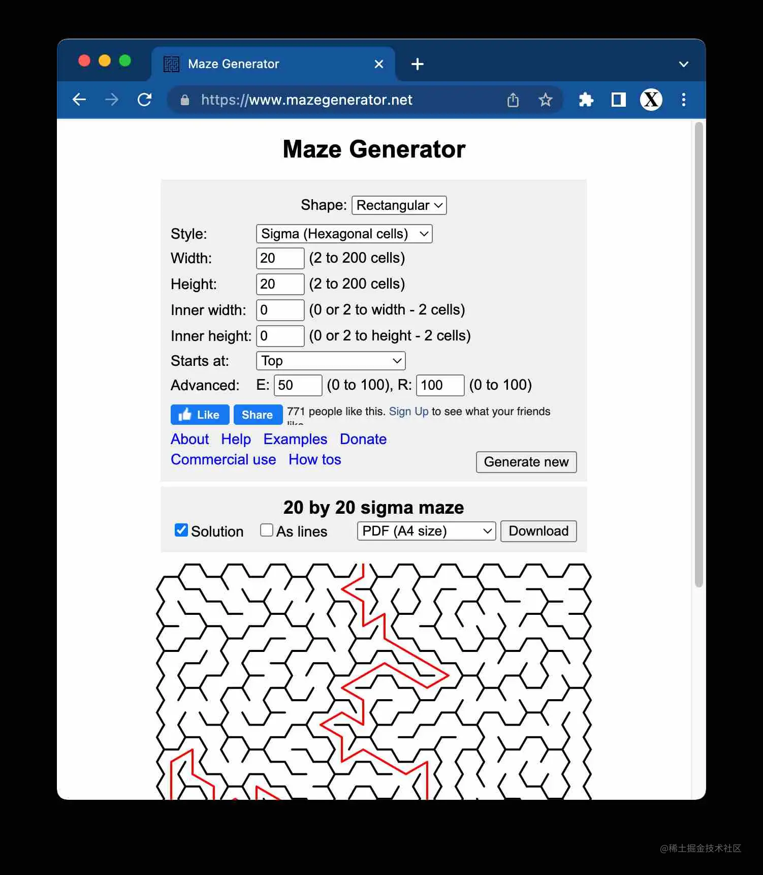Click the Maze Generator tab favicon
763x875 pixels.
click(172, 64)
